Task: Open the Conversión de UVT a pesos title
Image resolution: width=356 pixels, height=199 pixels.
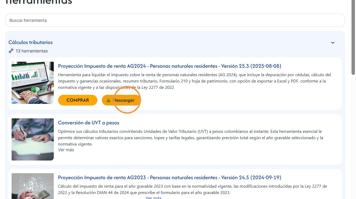Action: point(89,123)
